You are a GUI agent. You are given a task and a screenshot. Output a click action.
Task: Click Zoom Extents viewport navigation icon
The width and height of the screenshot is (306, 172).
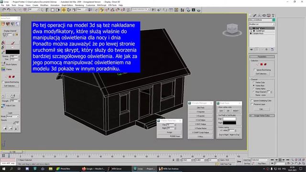[x=300, y=160]
